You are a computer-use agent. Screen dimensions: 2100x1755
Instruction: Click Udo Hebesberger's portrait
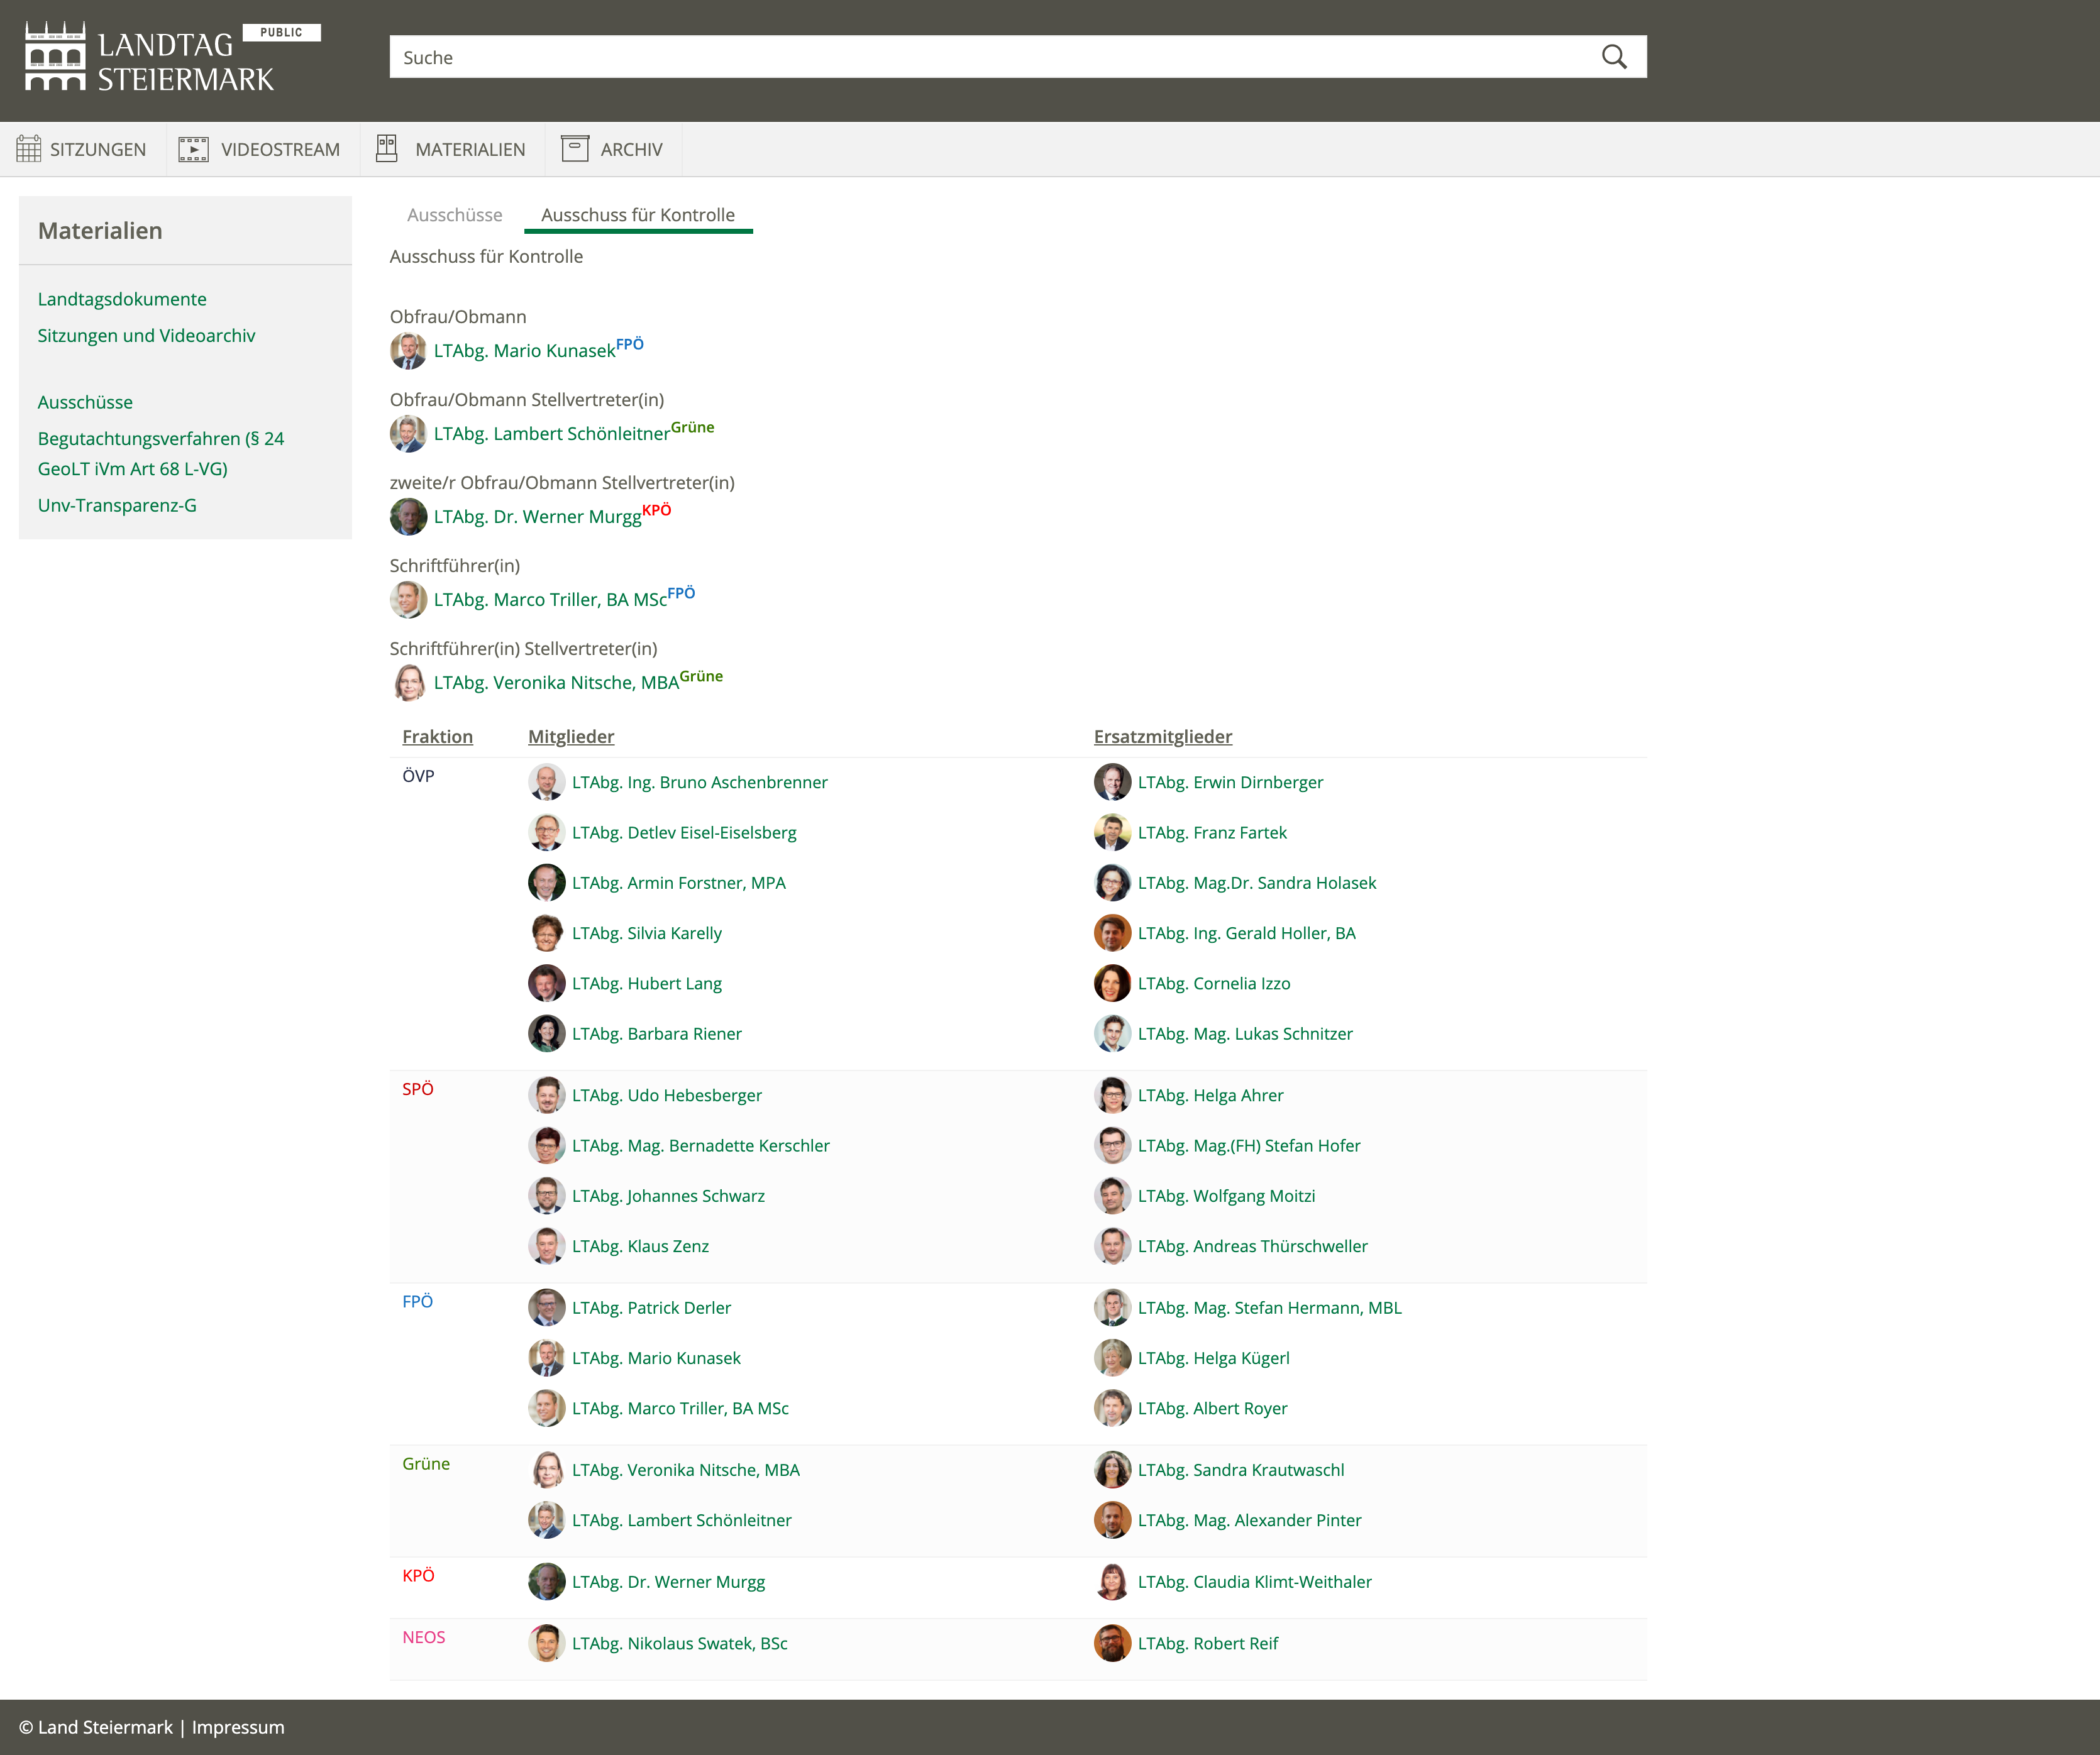point(546,1095)
